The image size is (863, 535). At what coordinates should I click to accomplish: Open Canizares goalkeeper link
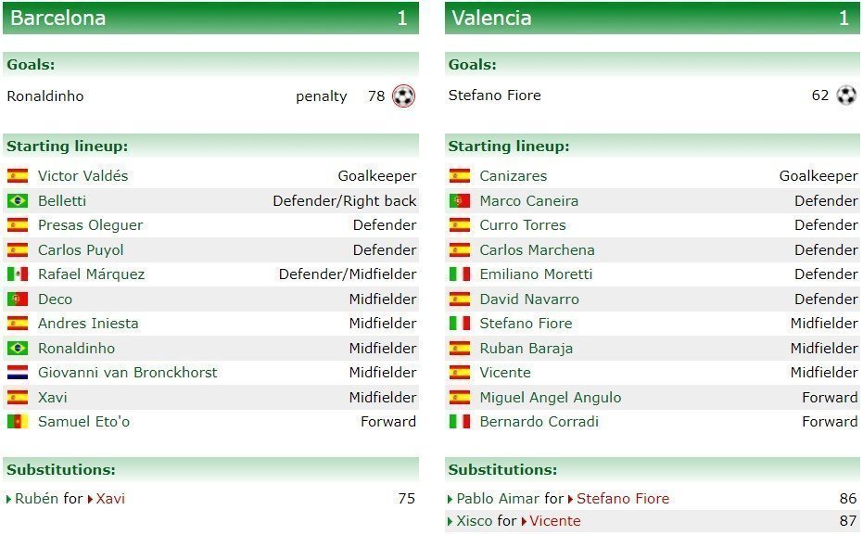pyautogui.click(x=514, y=176)
